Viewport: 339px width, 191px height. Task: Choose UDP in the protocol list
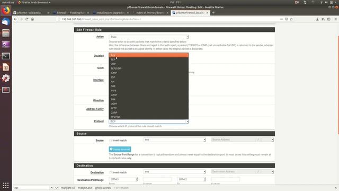[x=148, y=64]
